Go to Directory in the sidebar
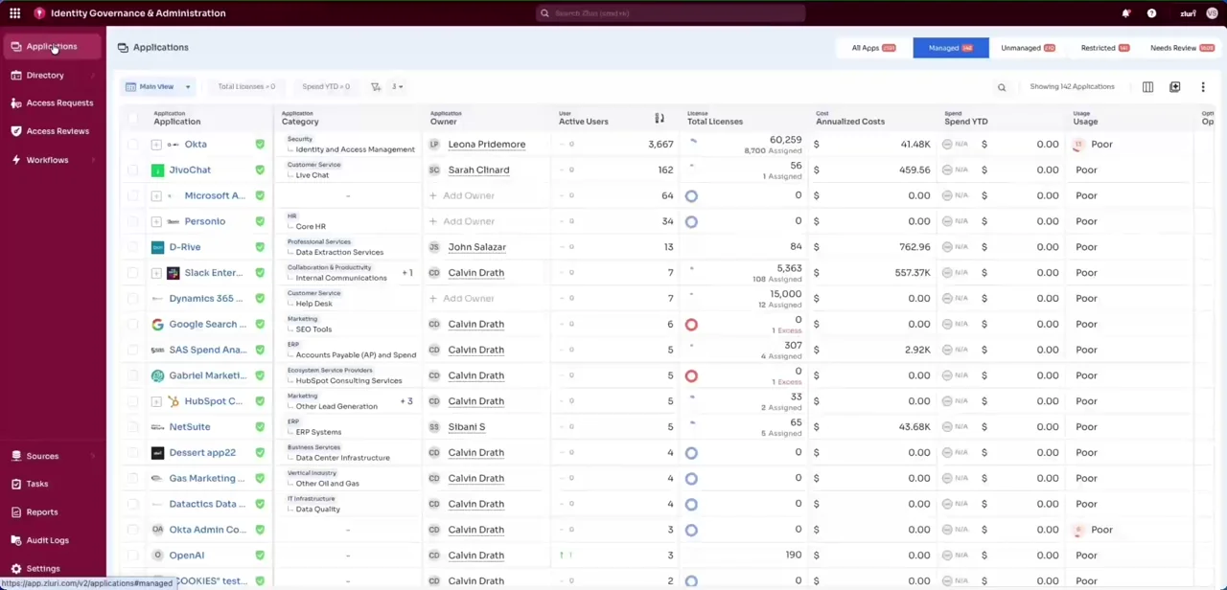1227x590 pixels. click(x=45, y=75)
